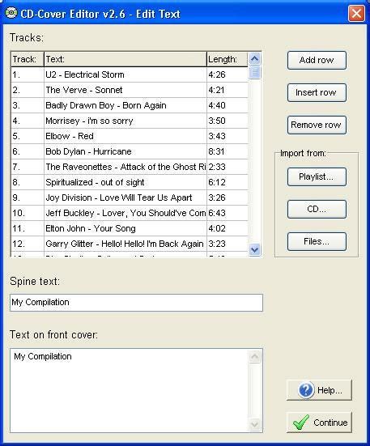Select 'Joy Division - Love Will Tear Us Apart'
The height and width of the screenshot is (446, 370).
click(x=125, y=198)
